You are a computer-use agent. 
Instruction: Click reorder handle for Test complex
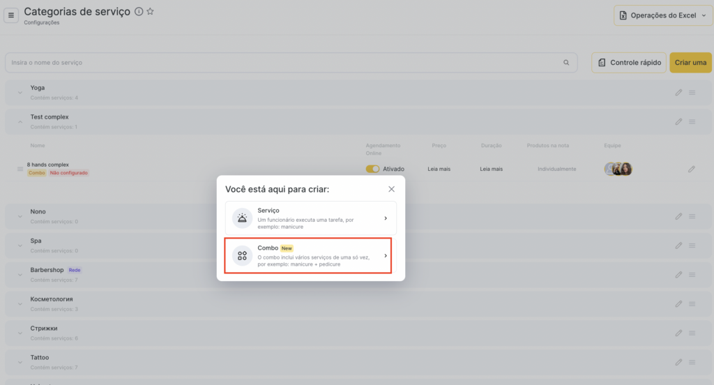click(692, 121)
